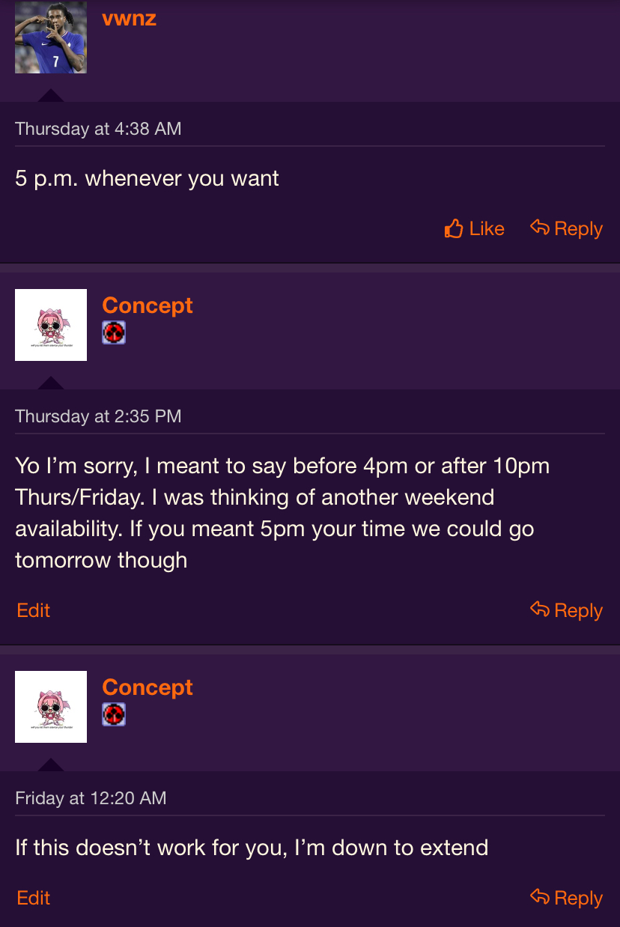Click the "5 p.m. whenever you want" message text
620x927 pixels.
pos(147,179)
